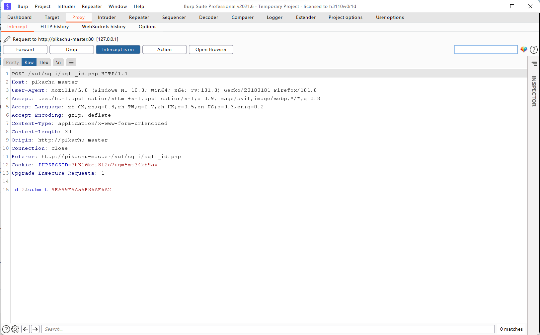Toggle the Intercept is on button

[x=118, y=49]
